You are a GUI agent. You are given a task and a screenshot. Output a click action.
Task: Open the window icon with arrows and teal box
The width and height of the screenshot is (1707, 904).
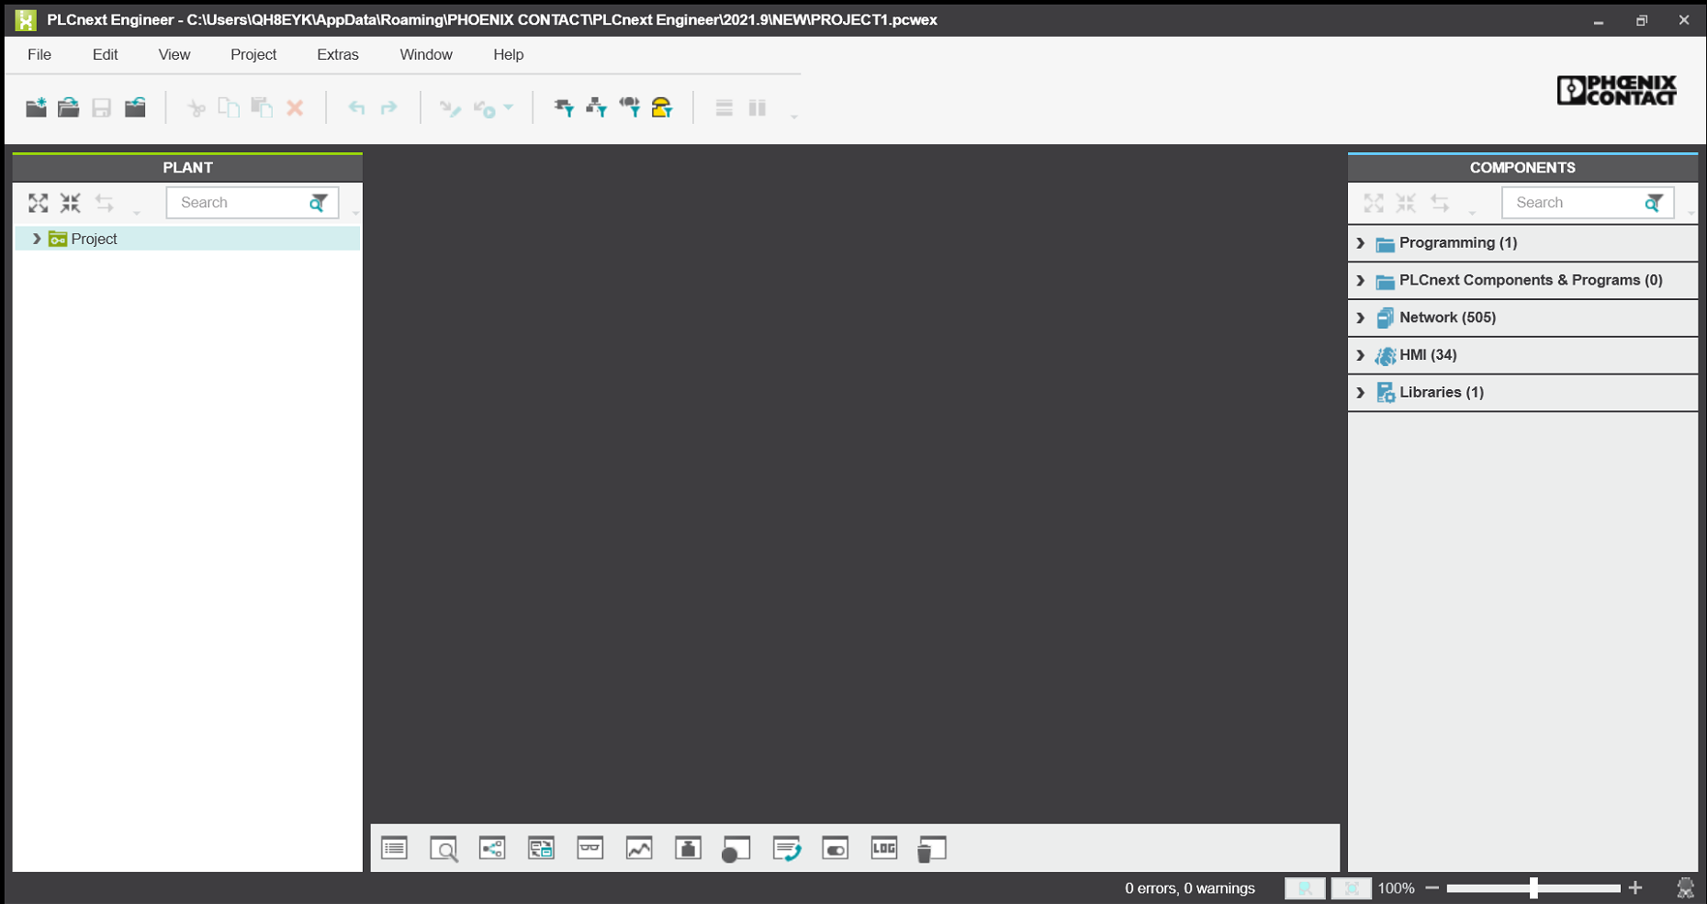click(x=542, y=849)
